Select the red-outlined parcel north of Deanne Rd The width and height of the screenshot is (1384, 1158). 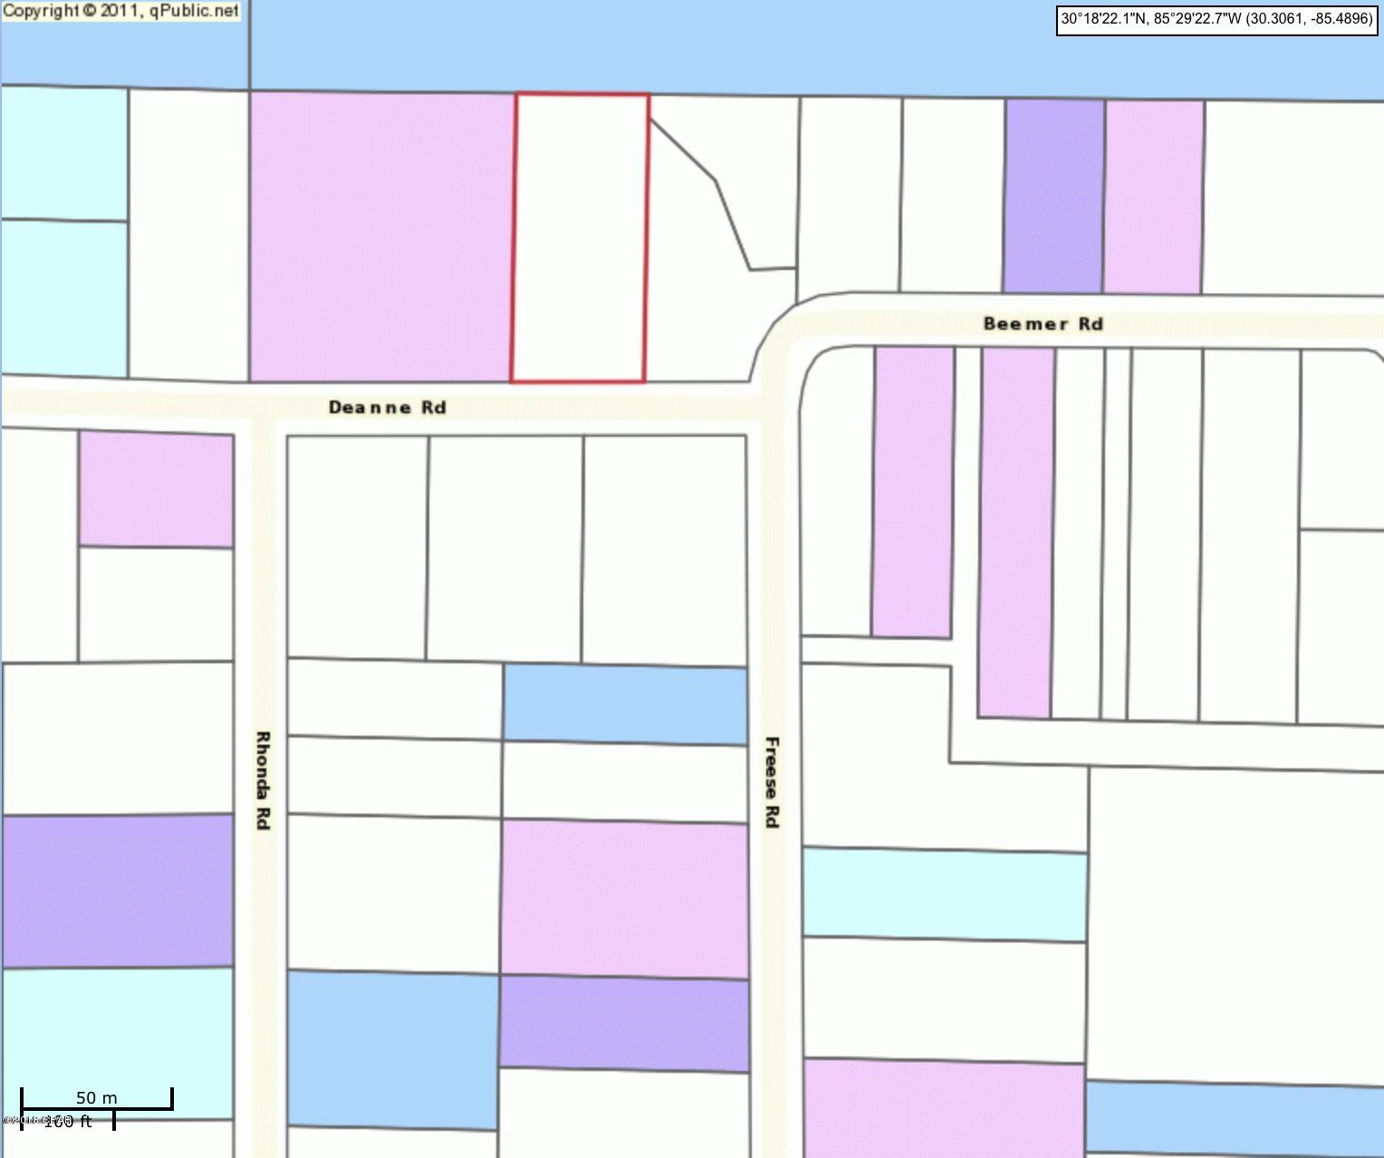pos(580,237)
